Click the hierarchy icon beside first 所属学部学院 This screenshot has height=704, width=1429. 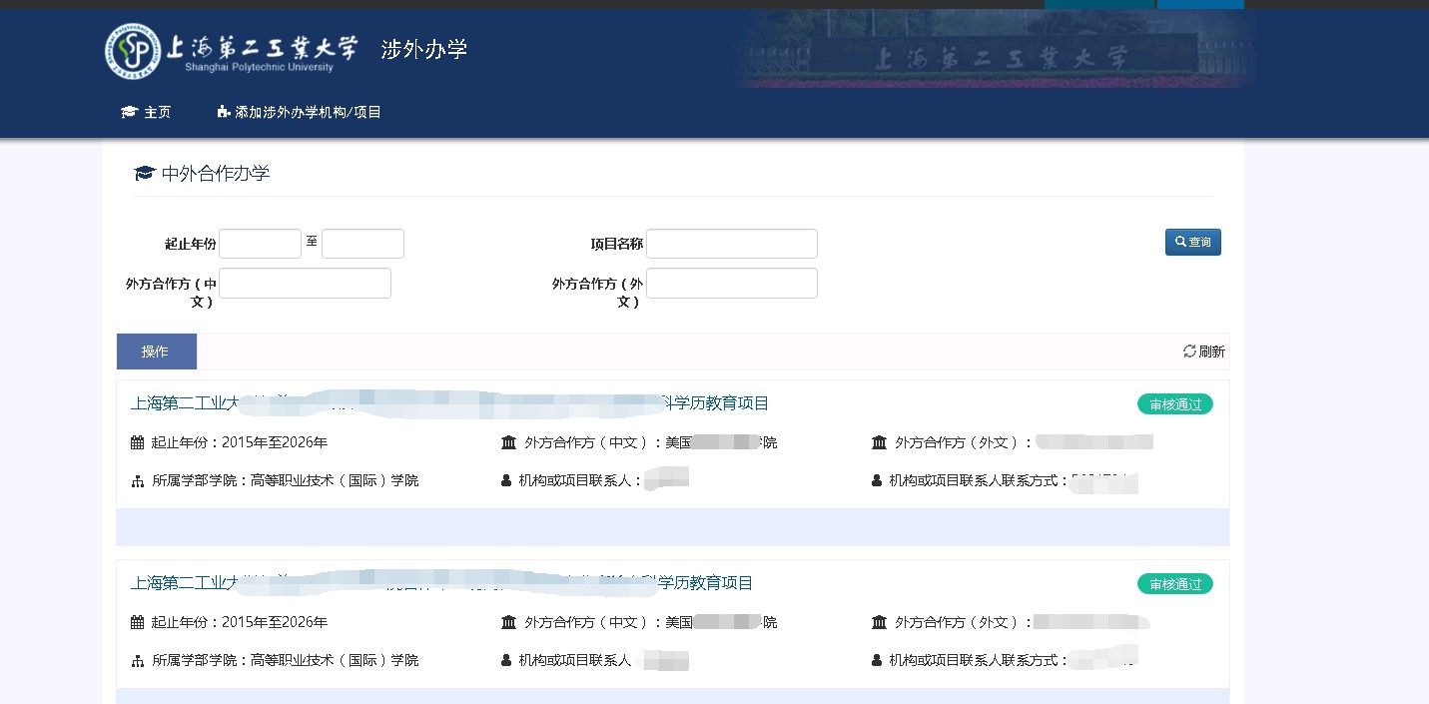[138, 481]
